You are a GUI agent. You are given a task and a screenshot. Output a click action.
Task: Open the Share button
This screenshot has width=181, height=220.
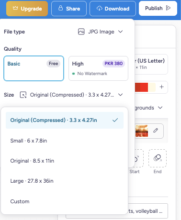click(x=69, y=9)
